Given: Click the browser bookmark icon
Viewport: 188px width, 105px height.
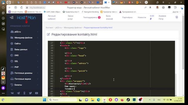Looking at the screenshot, I should [150, 8].
